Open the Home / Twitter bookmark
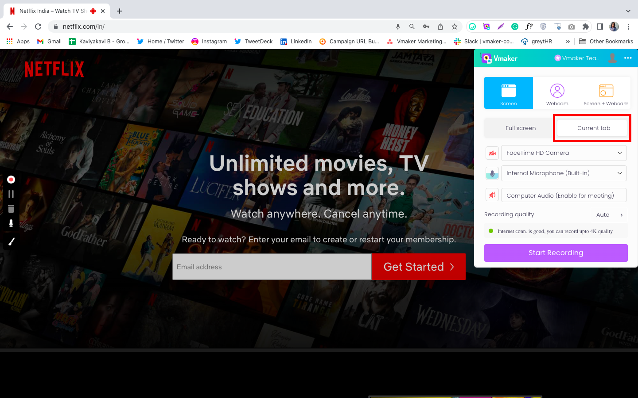This screenshot has width=638, height=398. [160, 42]
